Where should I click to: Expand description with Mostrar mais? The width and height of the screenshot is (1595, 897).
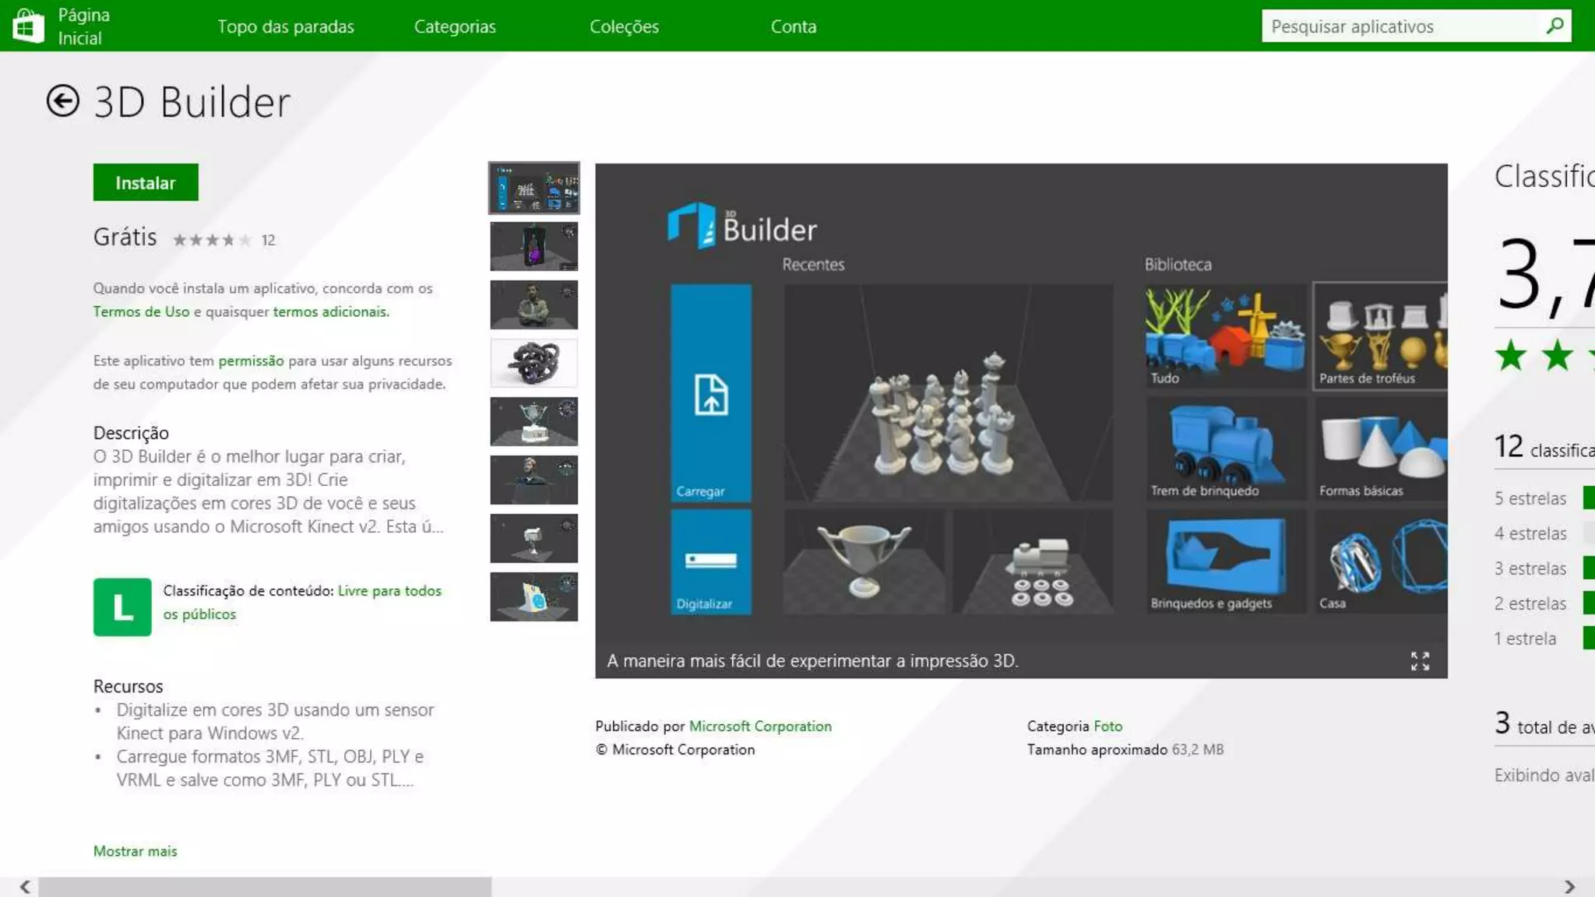pyautogui.click(x=136, y=851)
